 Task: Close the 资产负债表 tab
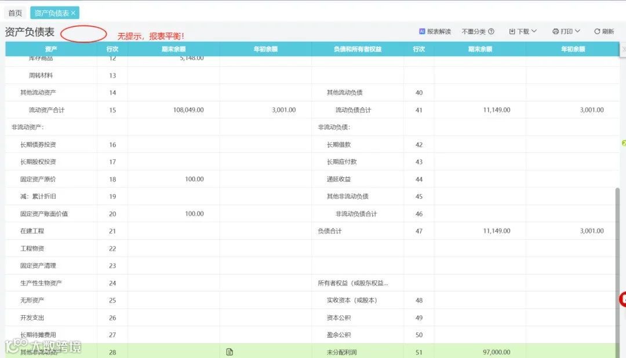[74, 13]
